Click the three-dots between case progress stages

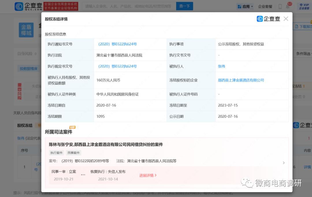tap(83, 175)
